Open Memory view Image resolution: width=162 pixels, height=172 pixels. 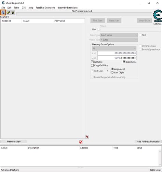14,142
